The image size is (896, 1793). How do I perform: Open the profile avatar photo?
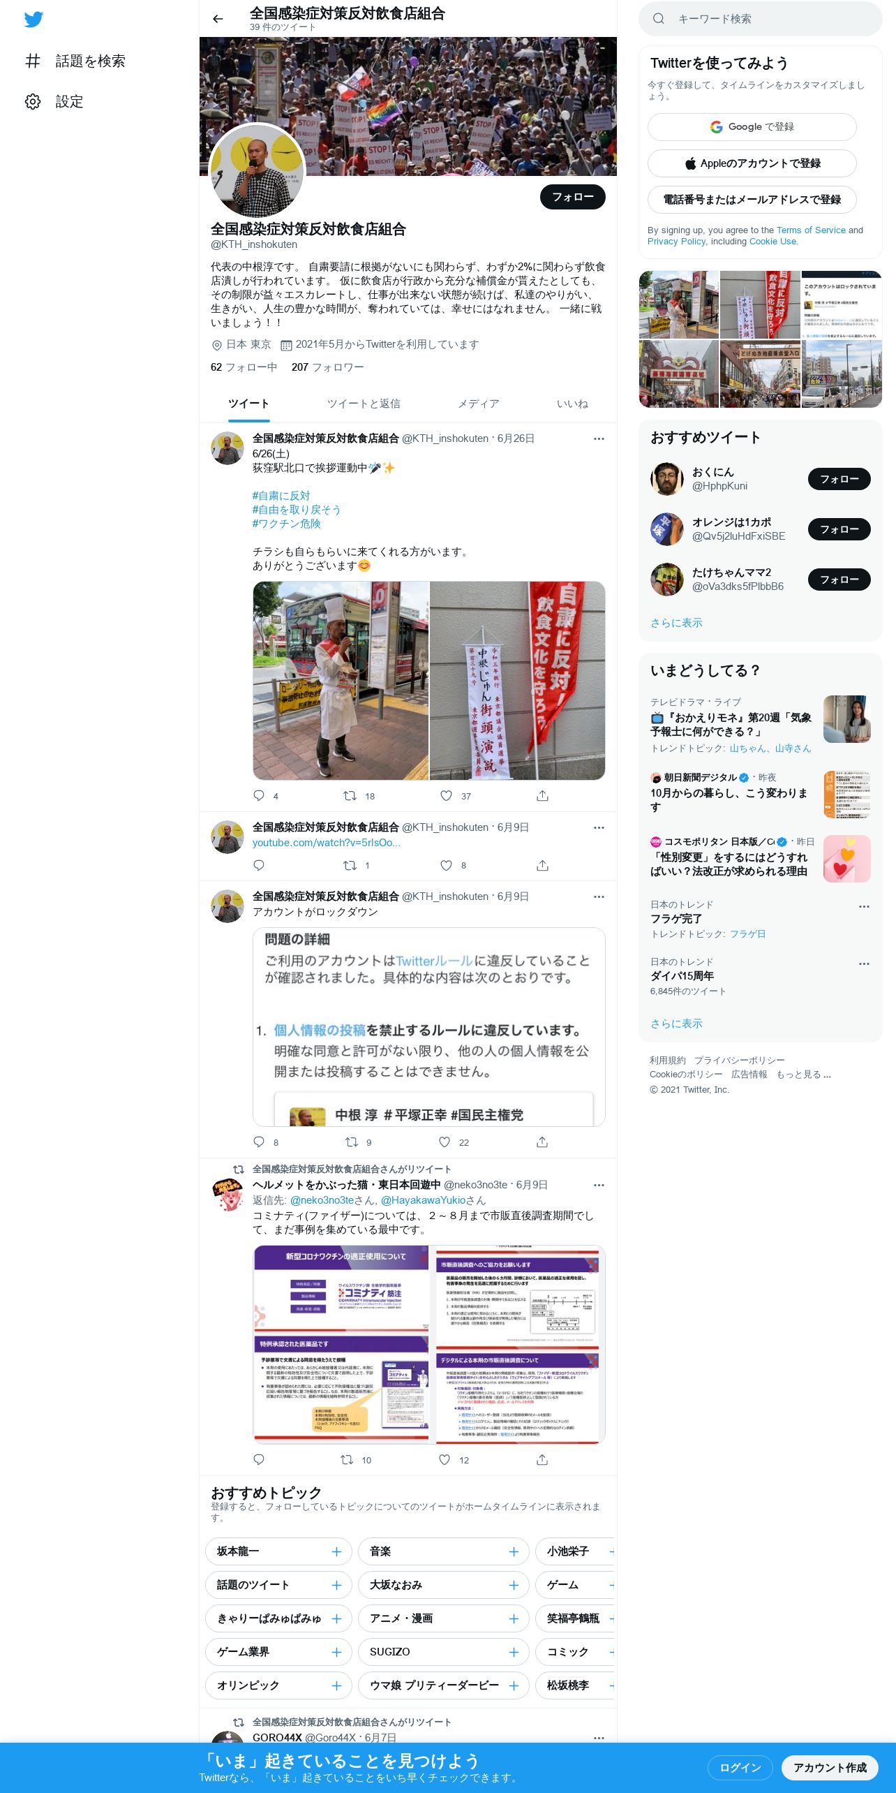pyautogui.click(x=257, y=170)
